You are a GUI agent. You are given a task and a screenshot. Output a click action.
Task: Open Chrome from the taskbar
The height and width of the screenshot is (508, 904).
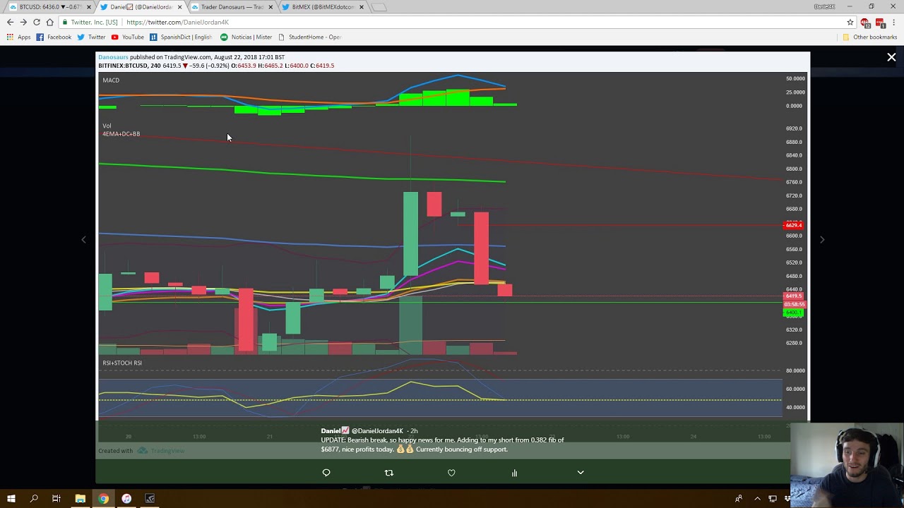[x=103, y=499]
